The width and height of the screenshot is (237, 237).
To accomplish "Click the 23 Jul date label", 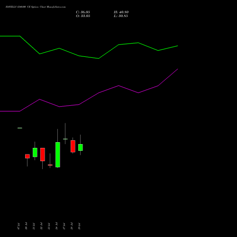I will pos(49,226).
